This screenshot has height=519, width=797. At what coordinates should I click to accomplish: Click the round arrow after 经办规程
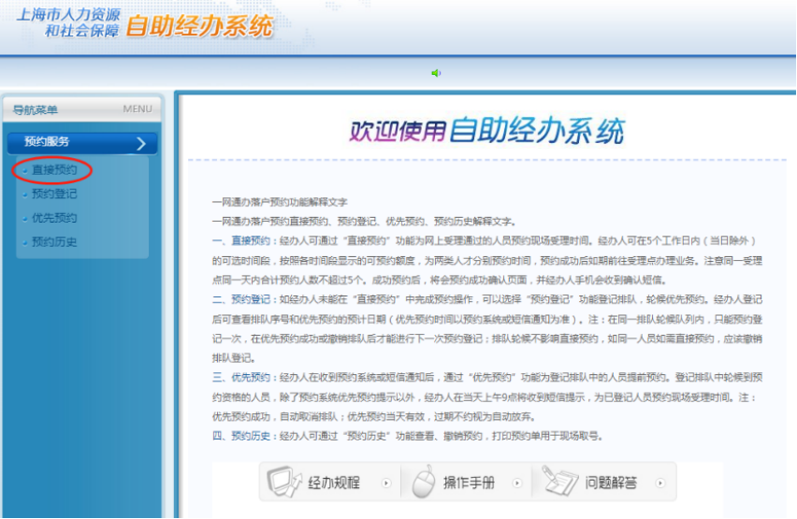pos(385,483)
